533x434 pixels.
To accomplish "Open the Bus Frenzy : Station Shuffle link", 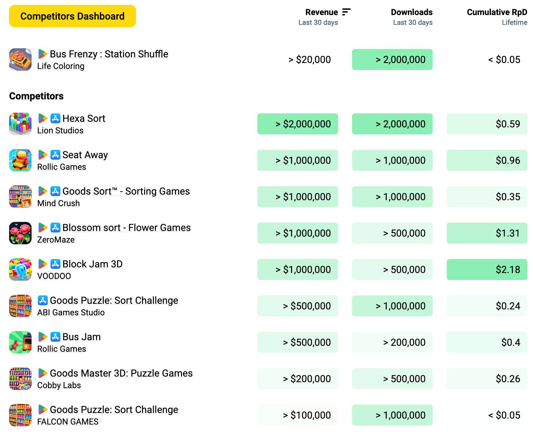I will [109, 54].
